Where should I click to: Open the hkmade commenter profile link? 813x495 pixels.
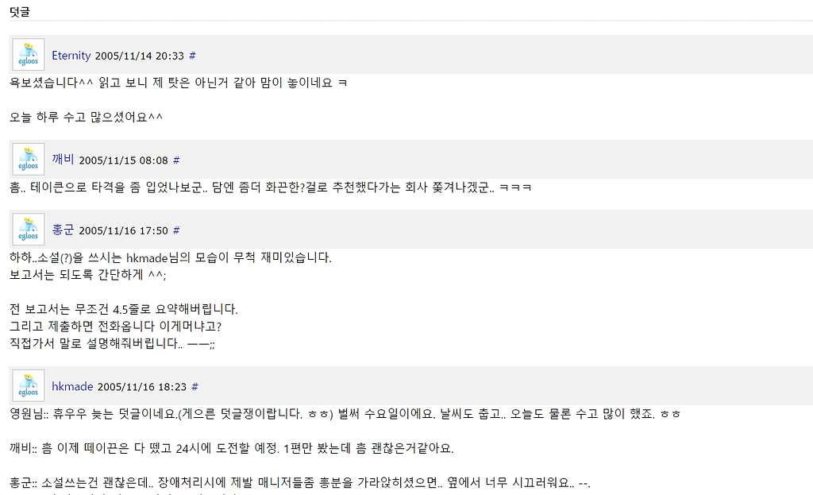point(72,387)
